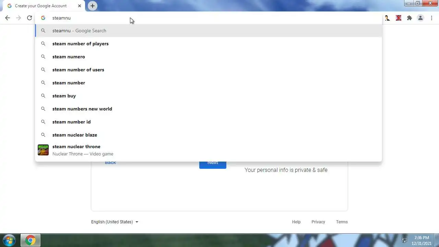Choose suggestion steam numero
This screenshot has width=439, height=247.
point(209,57)
